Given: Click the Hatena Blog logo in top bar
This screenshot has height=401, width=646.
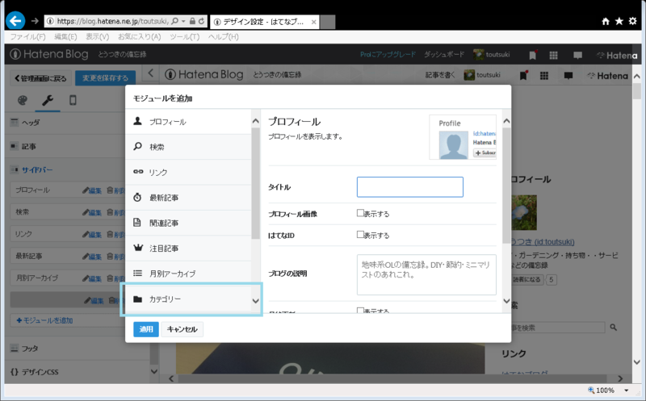Looking at the screenshot, I should (49, 54).
